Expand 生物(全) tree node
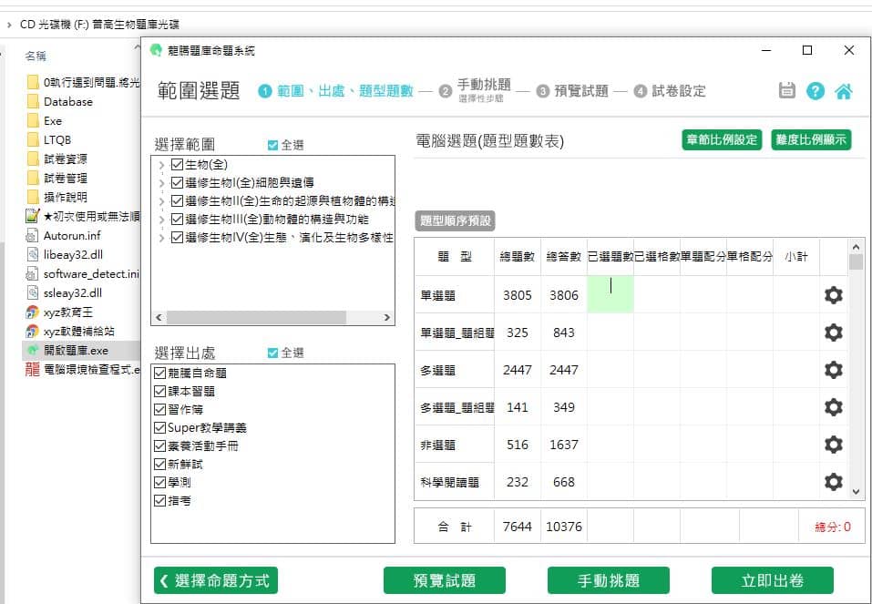This screenshot has width=872, height=604. [161, 165]
